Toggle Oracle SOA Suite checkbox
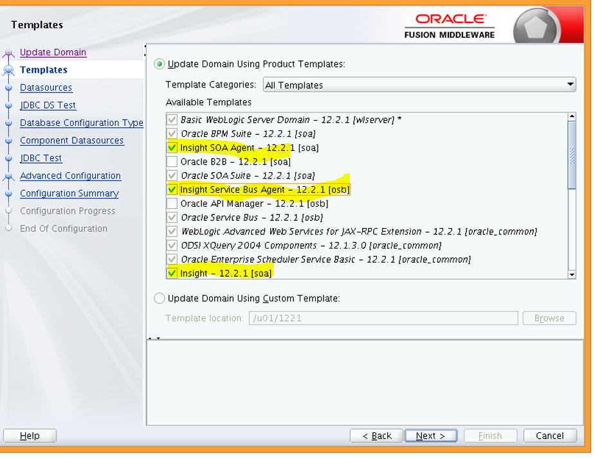The width and height of the screenshot is (595, 458). (x=172, y=175)
